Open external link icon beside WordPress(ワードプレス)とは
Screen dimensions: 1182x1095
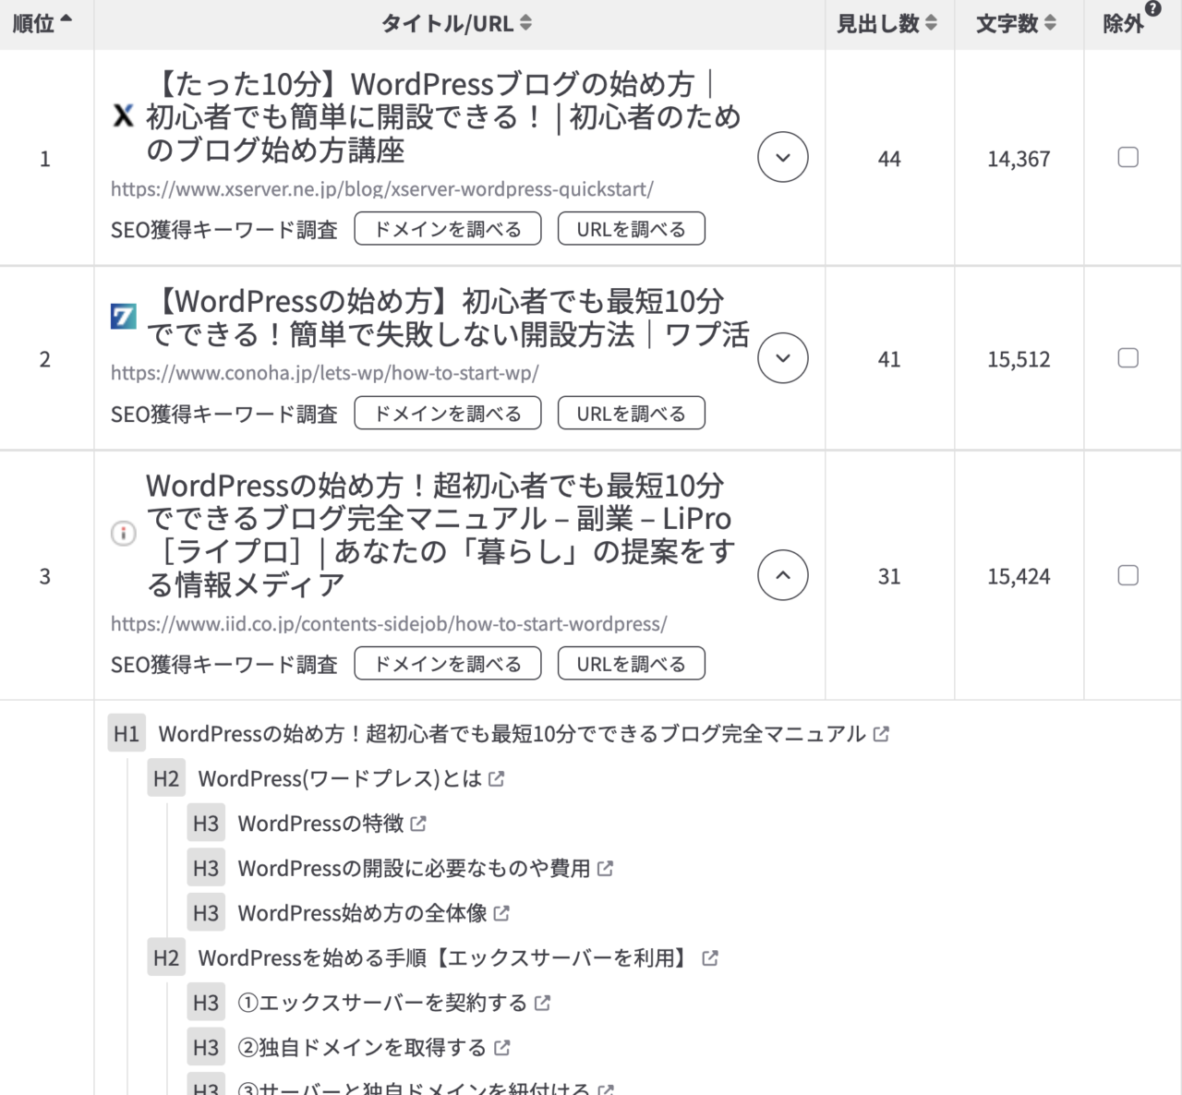click(497, 779)
